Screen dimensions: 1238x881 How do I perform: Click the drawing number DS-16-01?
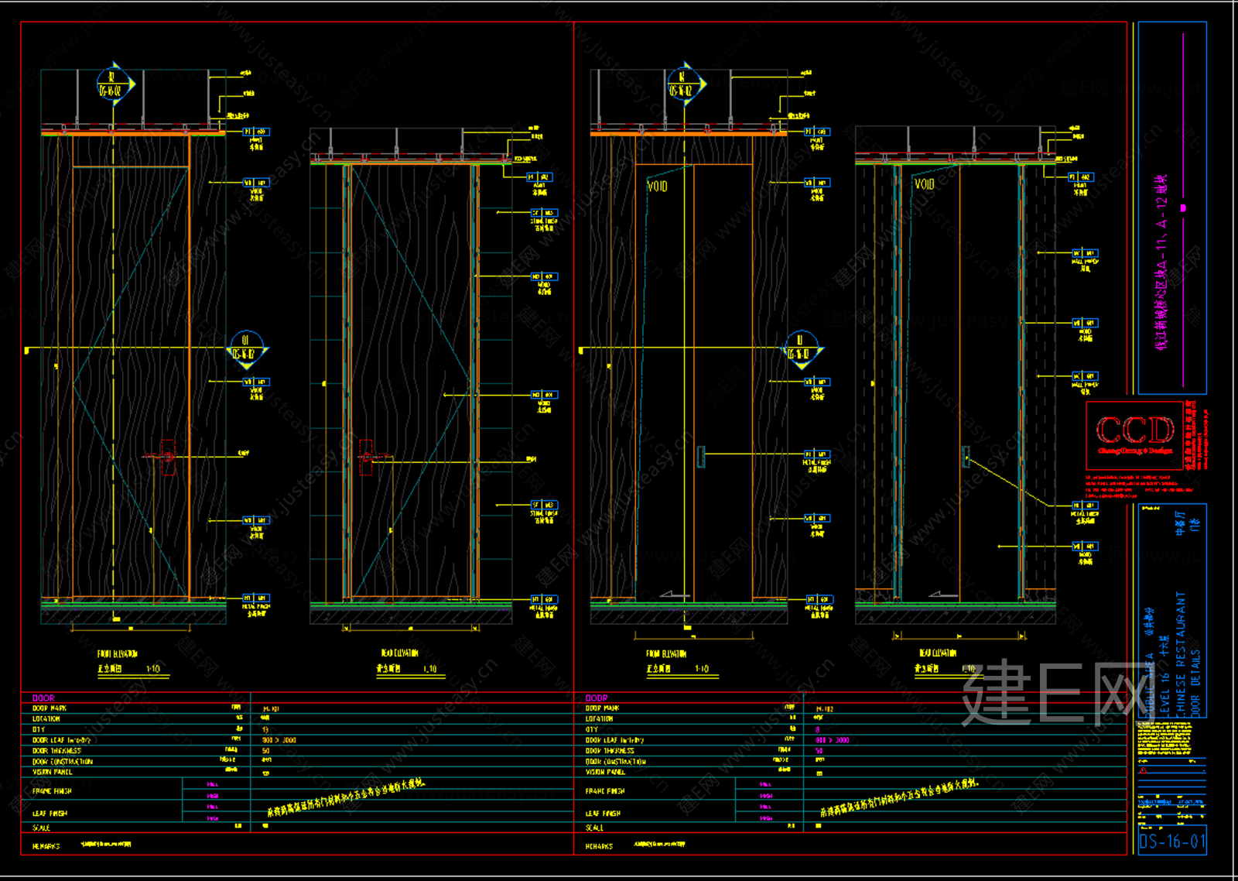coord(1172,842)
